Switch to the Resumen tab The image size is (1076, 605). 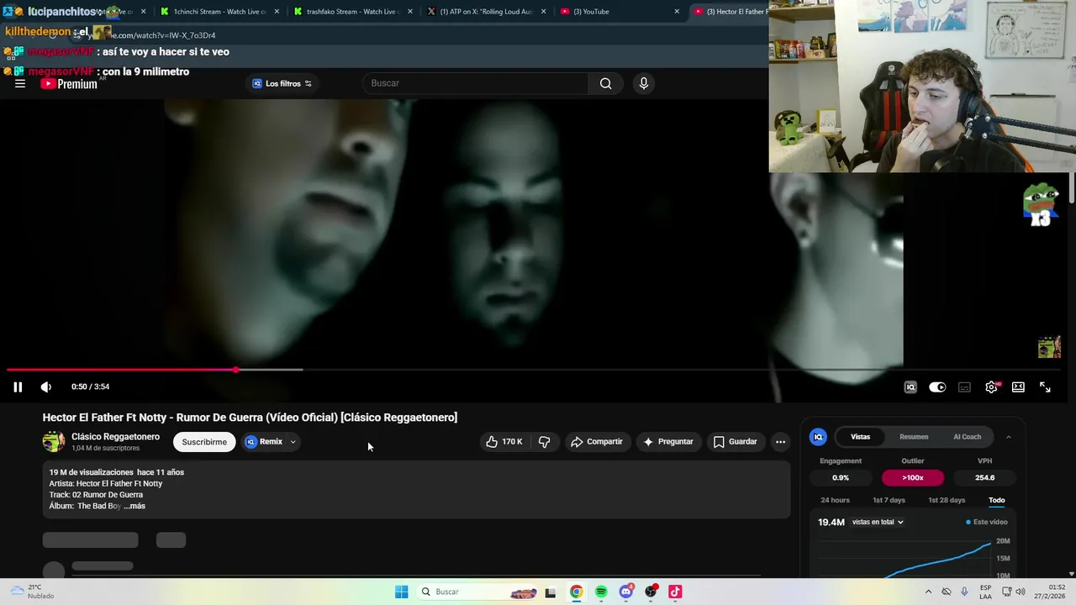coord(914,437)
